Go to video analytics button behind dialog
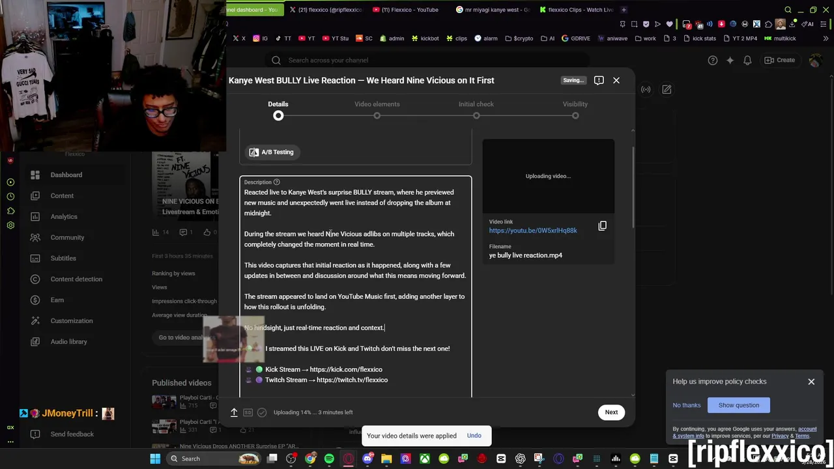 pyautogui.click(x=182, y=337)
